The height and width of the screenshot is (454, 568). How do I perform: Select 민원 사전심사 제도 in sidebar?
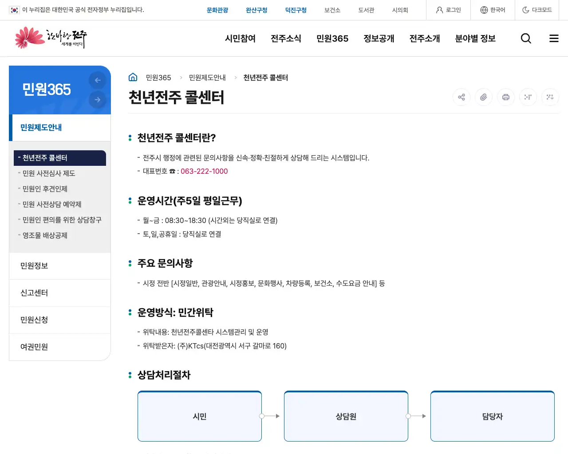[x=49, y=173]
